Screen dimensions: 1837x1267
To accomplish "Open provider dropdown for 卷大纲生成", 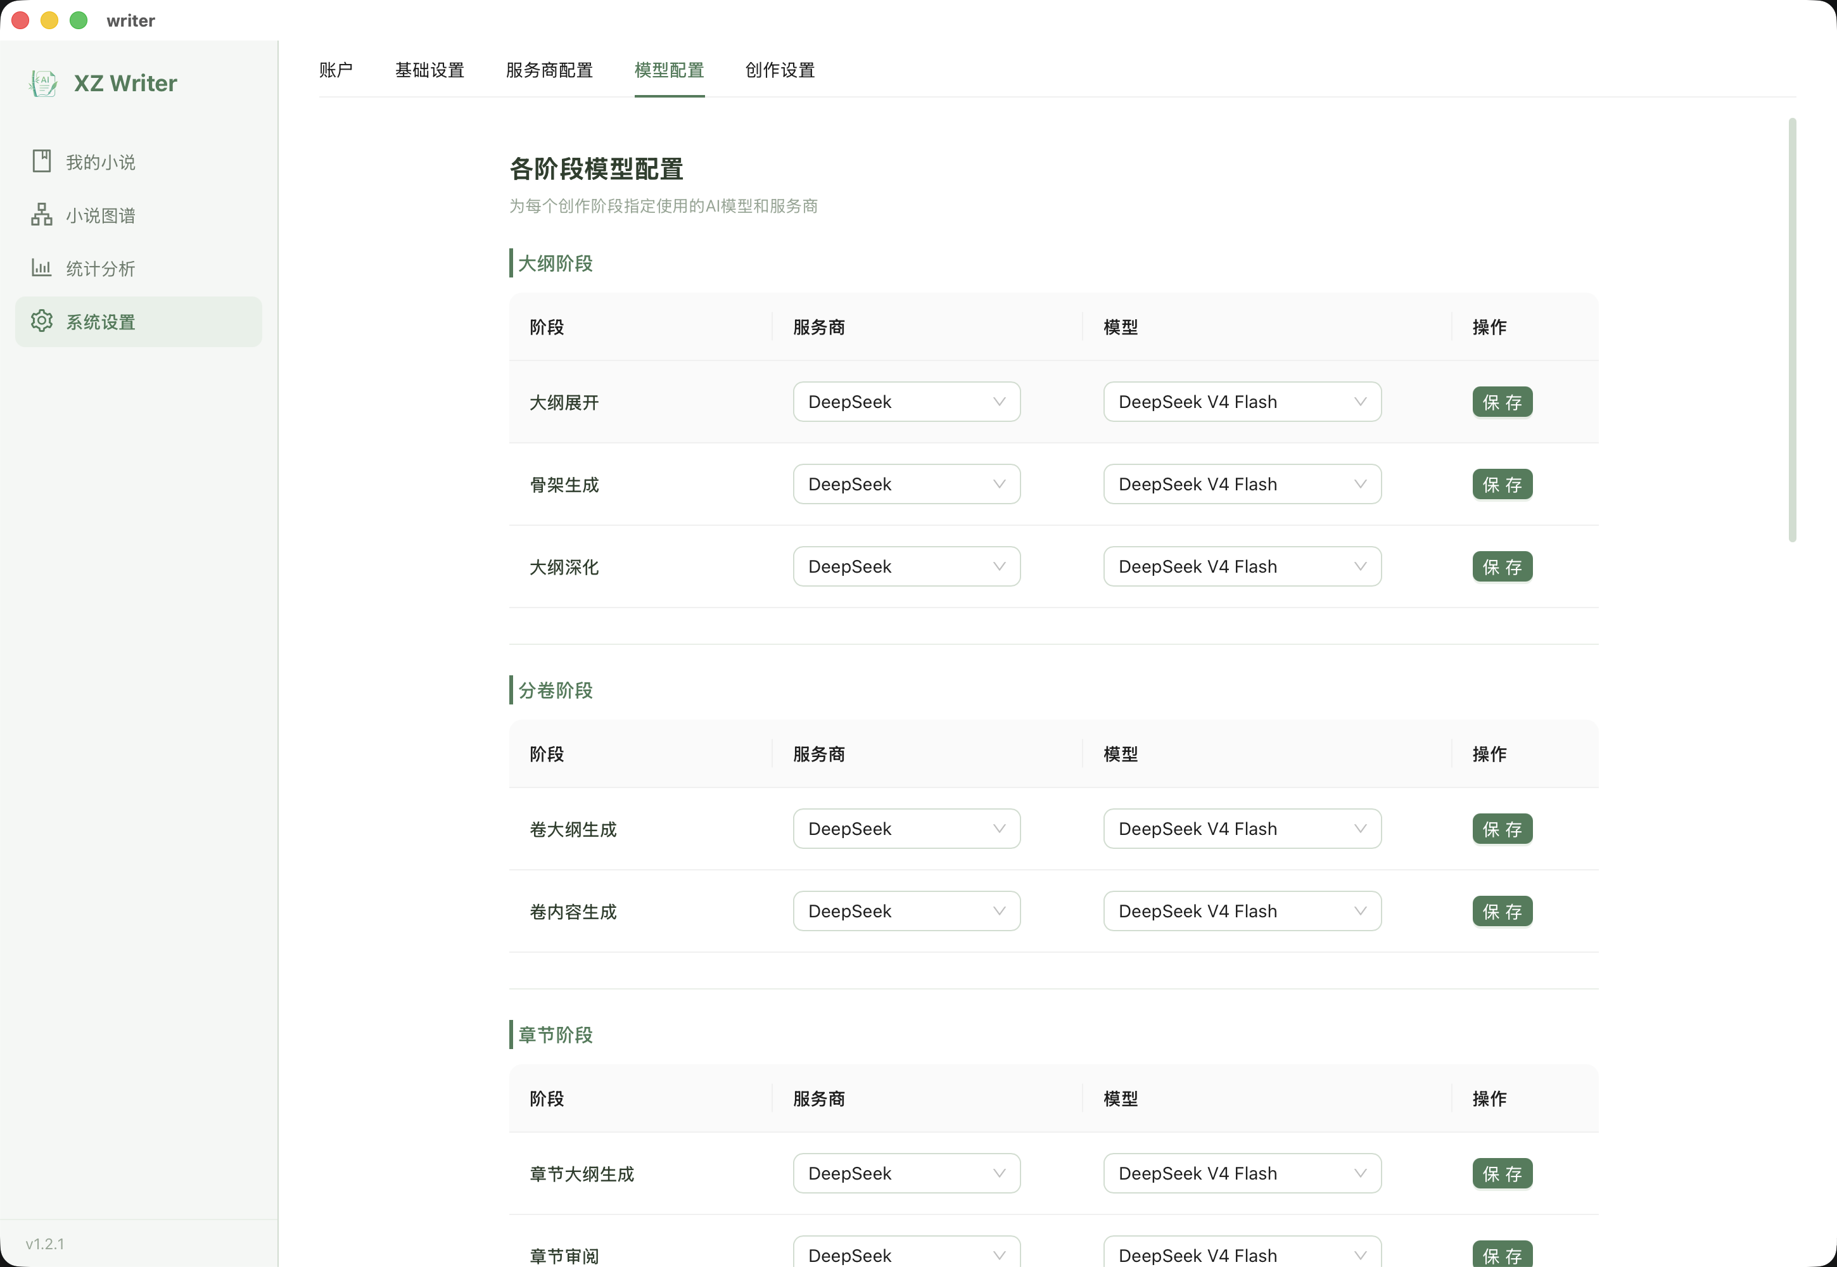I will (906, 829).
